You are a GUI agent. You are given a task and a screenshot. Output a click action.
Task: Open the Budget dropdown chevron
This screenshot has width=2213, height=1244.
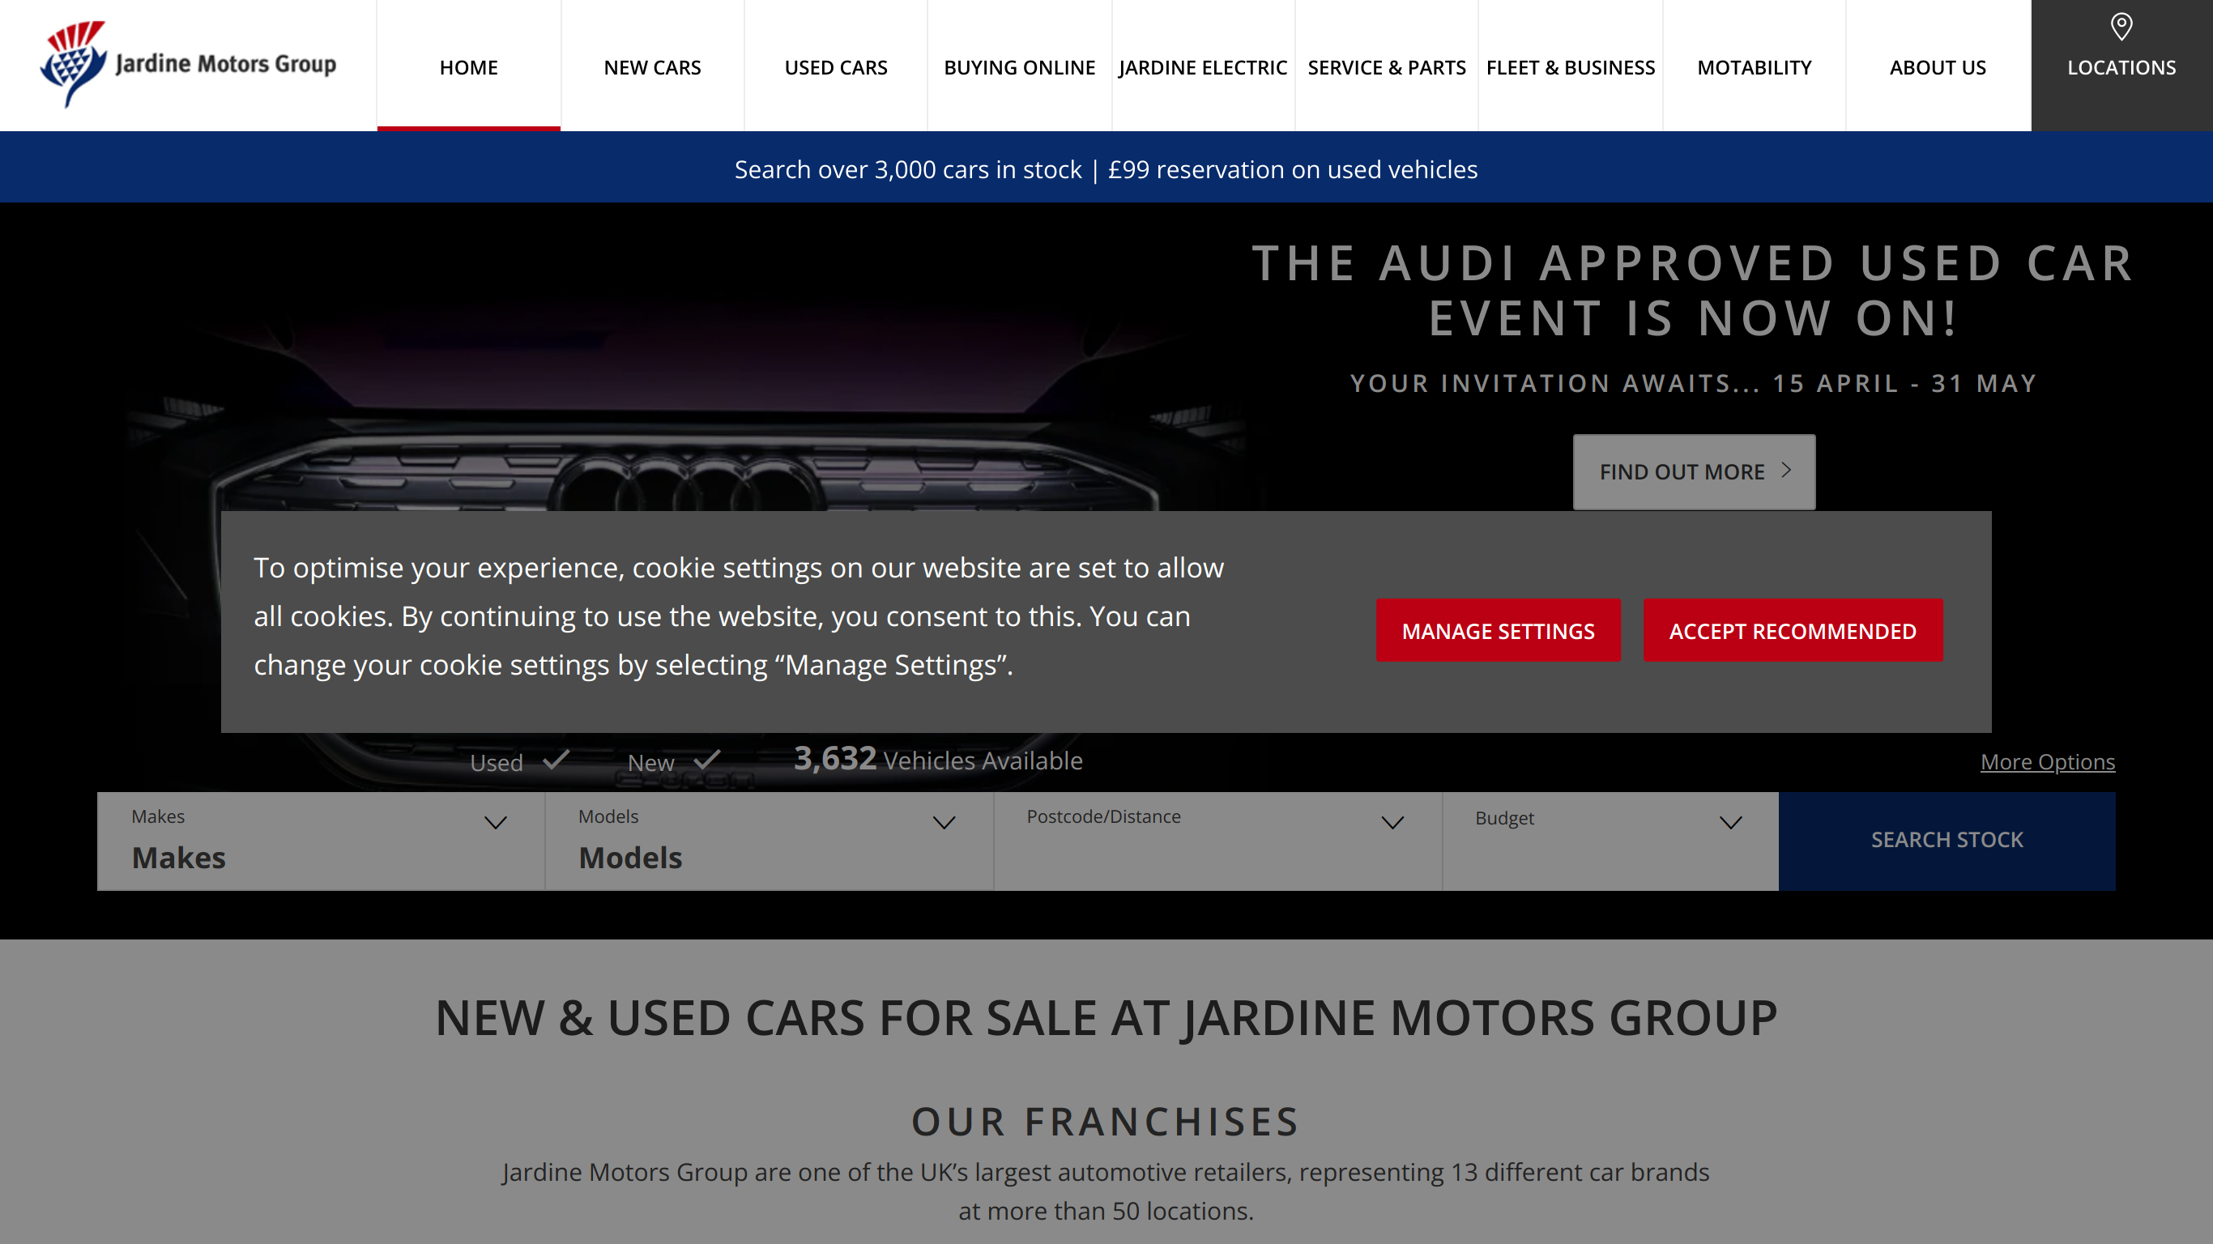(1731, 823)
